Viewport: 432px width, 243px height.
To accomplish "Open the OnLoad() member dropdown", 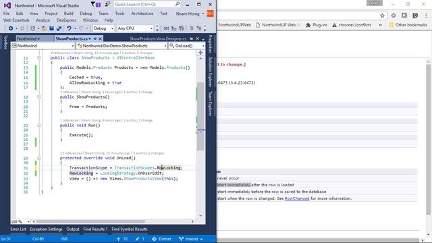I will tap(187, 46).
